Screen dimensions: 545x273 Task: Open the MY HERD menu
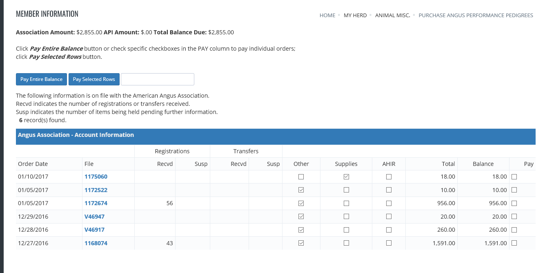[x=355, y=15]
